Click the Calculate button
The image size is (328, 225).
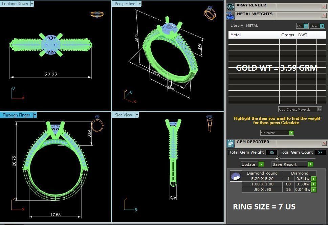[x=277, y=133]
